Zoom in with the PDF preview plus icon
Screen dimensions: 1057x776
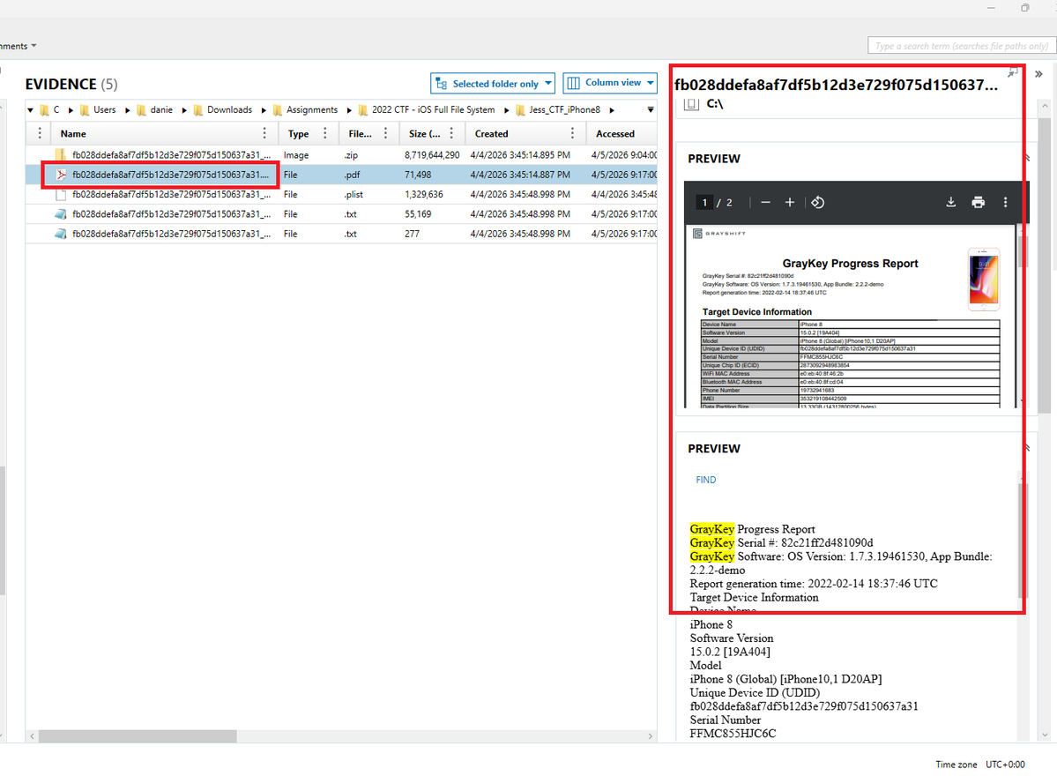pos(789,202)
